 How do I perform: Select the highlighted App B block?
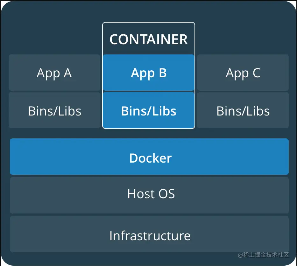tap(149, 73)
